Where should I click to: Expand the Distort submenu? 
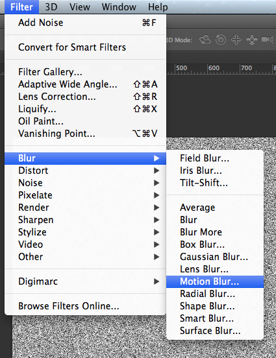point(85,171)
